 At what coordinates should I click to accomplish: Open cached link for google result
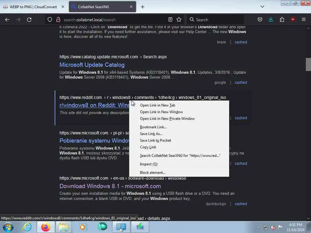pyautogui.click(x=241, y=83)
